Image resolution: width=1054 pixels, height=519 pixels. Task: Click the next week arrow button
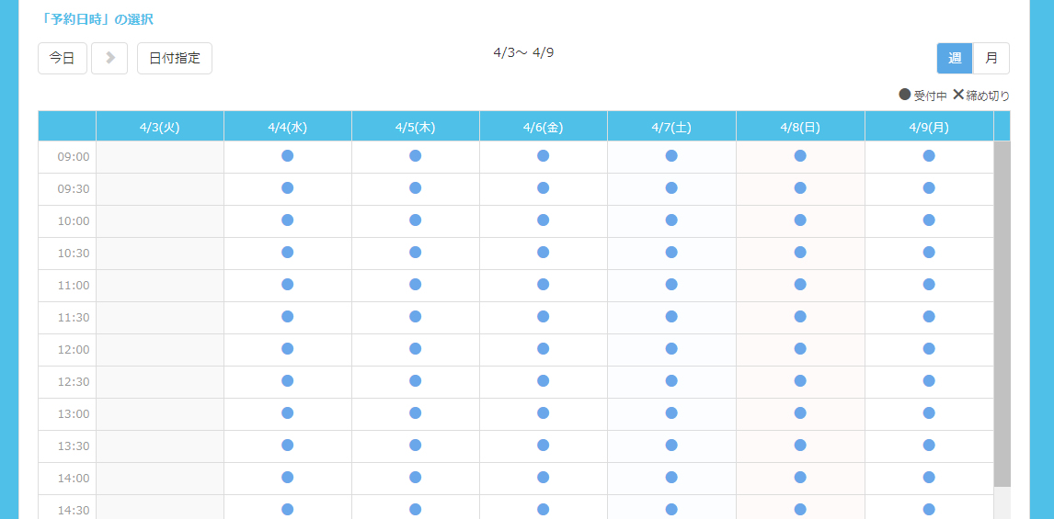point(109,58)
